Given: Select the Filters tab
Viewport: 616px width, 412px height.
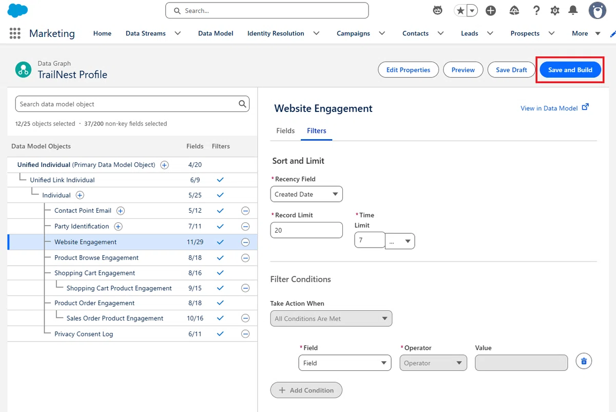Looking at the screenshot, I should pos(317,131).
